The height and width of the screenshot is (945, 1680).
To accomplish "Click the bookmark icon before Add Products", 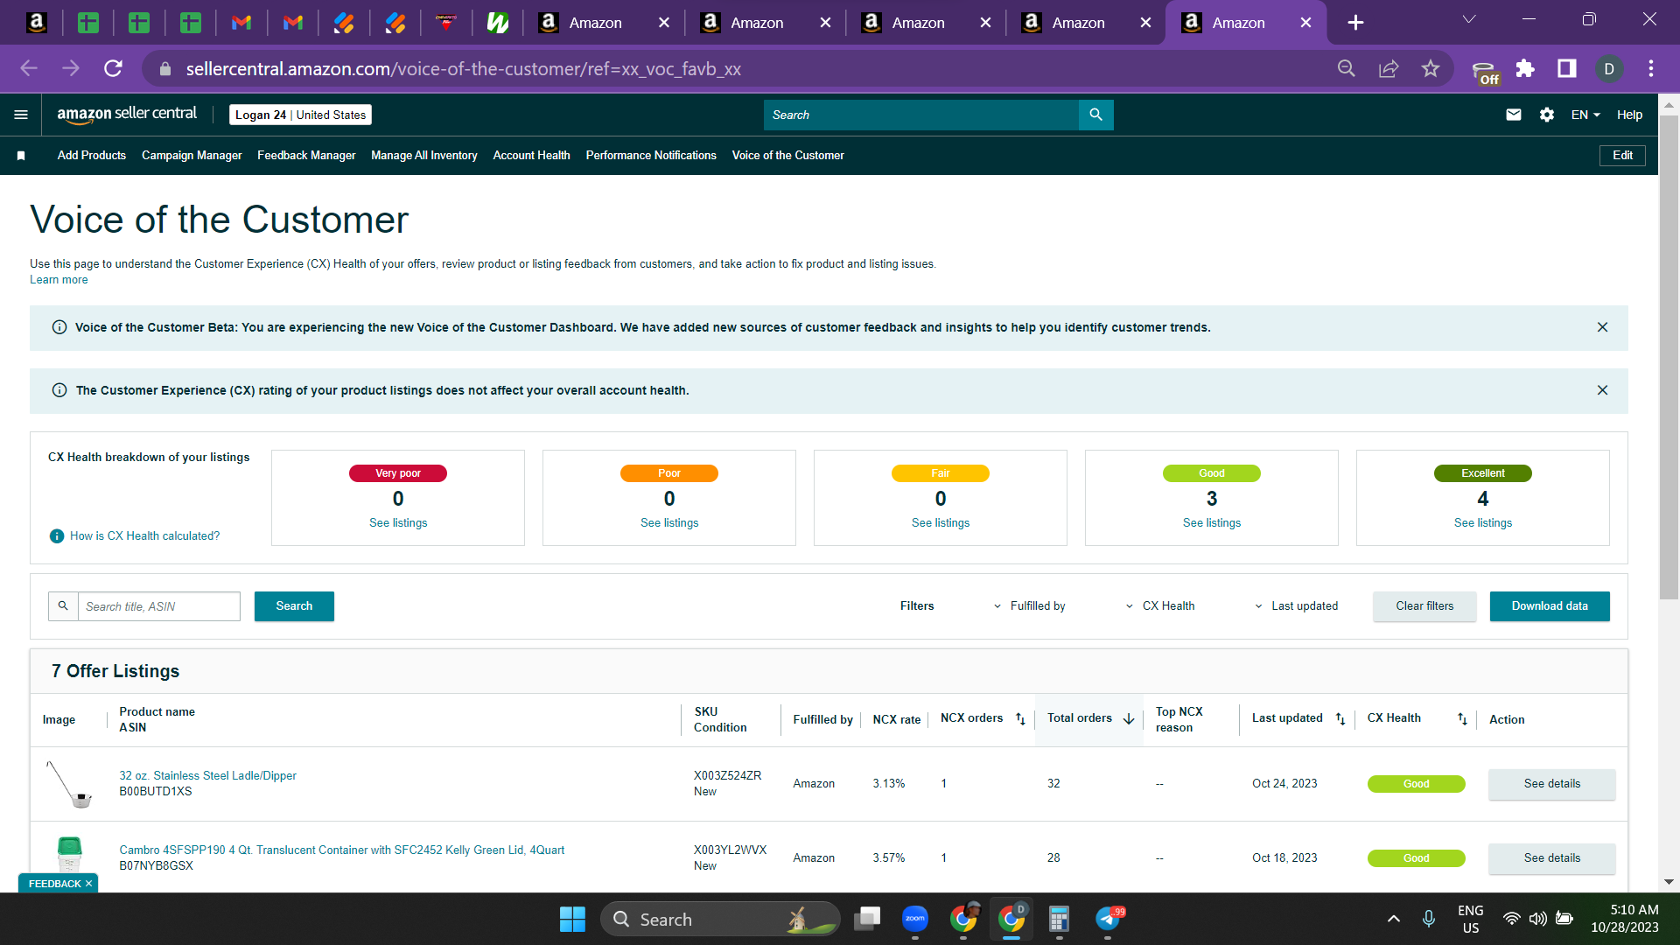I will point(21,156).
